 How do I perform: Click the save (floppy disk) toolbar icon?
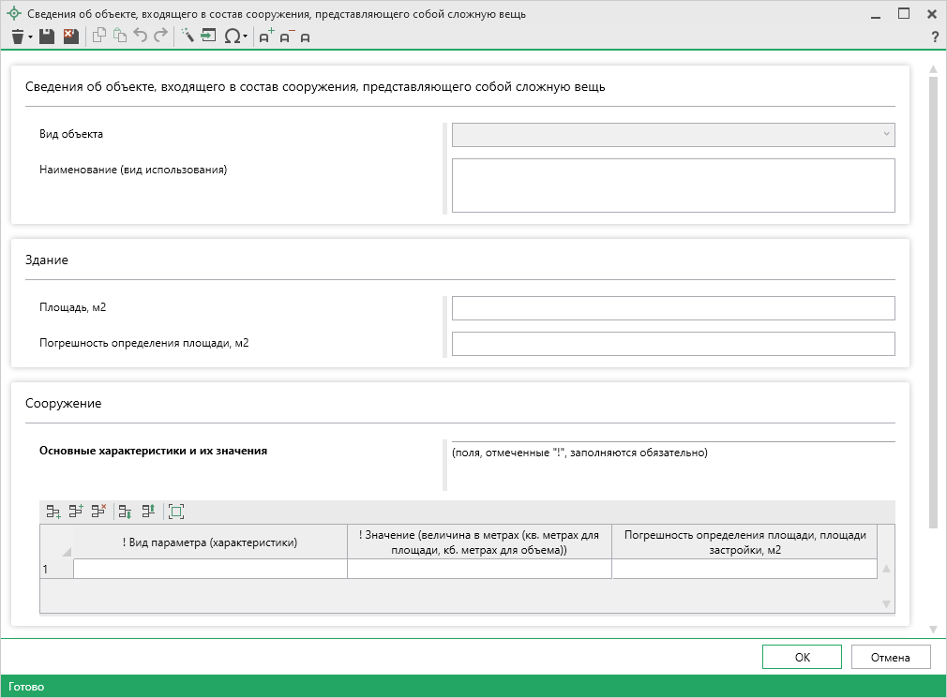point(47,37)
